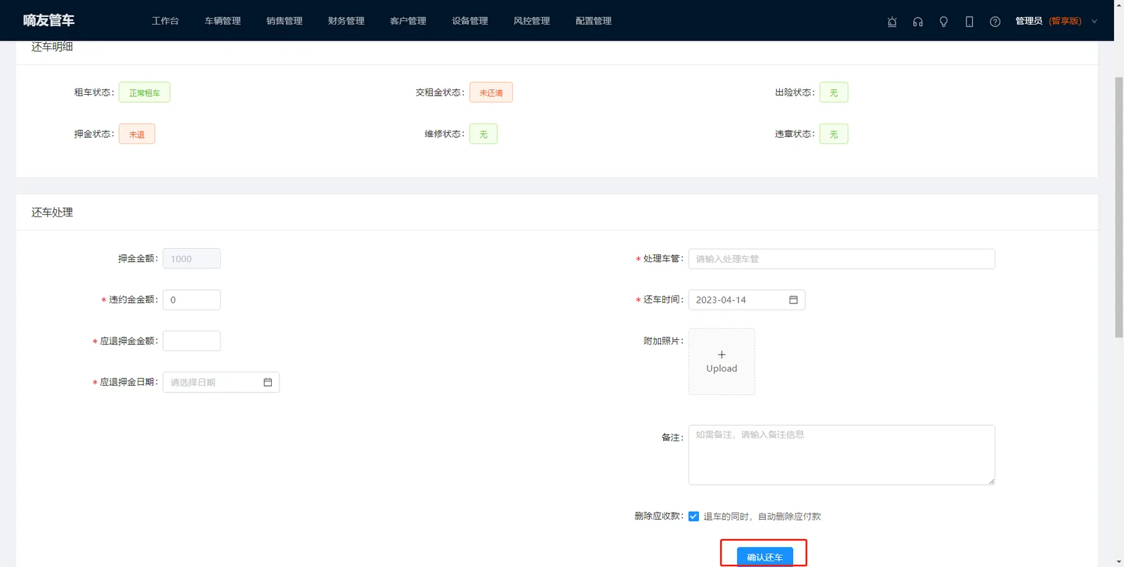Click the 嘀友管车 logo

(48, 20)
